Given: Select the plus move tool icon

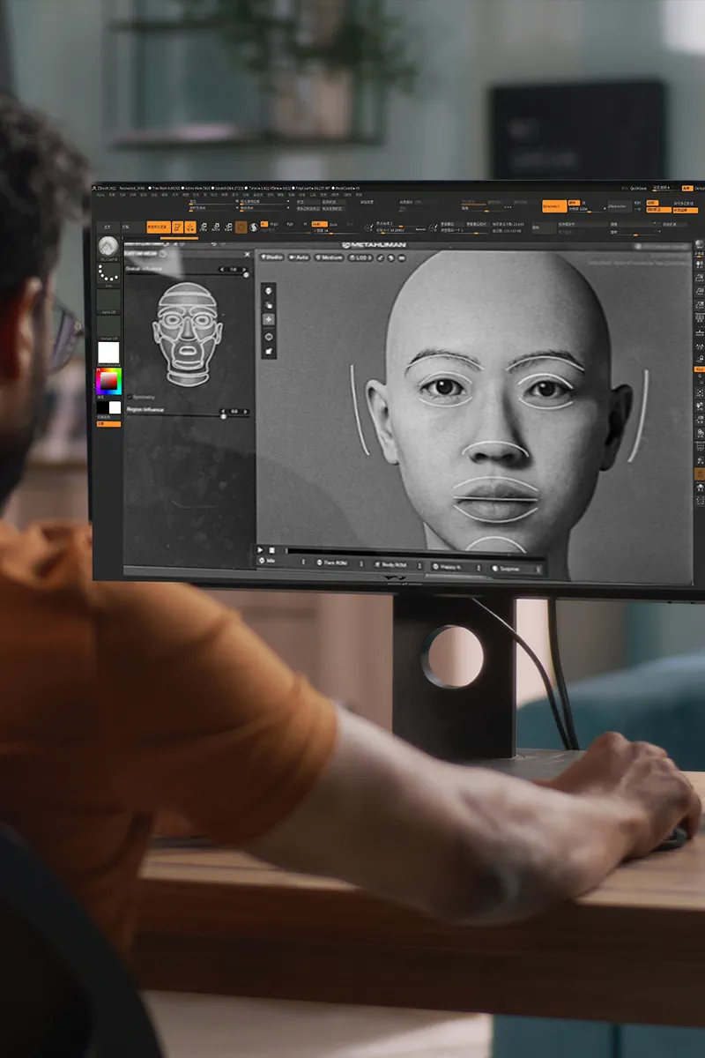Looking at the screenshot, I should tap(269, 320).
